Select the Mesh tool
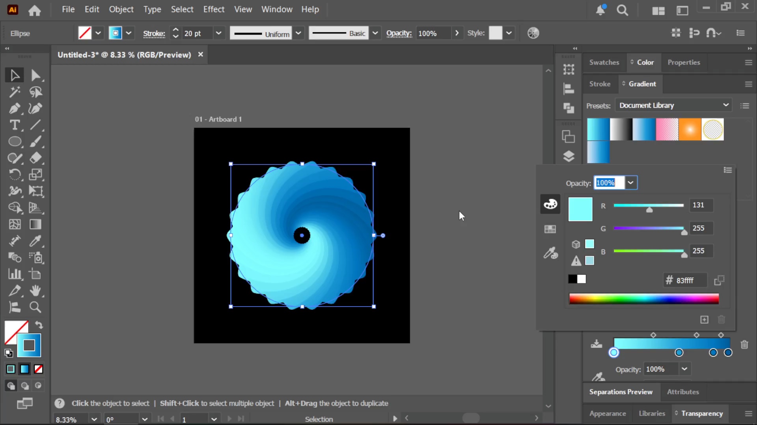 point(15,224)
